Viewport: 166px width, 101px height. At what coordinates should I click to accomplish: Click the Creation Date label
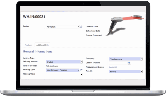click(92, 26)
